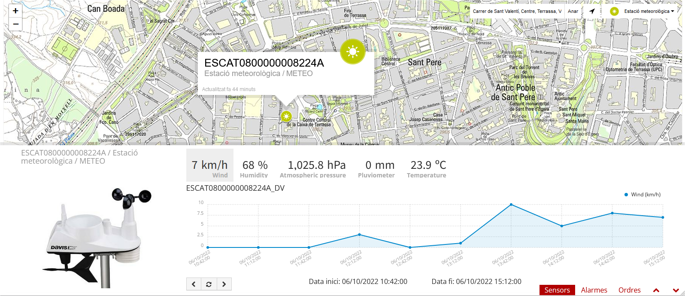Zoom out on the map

click(15, 24)
